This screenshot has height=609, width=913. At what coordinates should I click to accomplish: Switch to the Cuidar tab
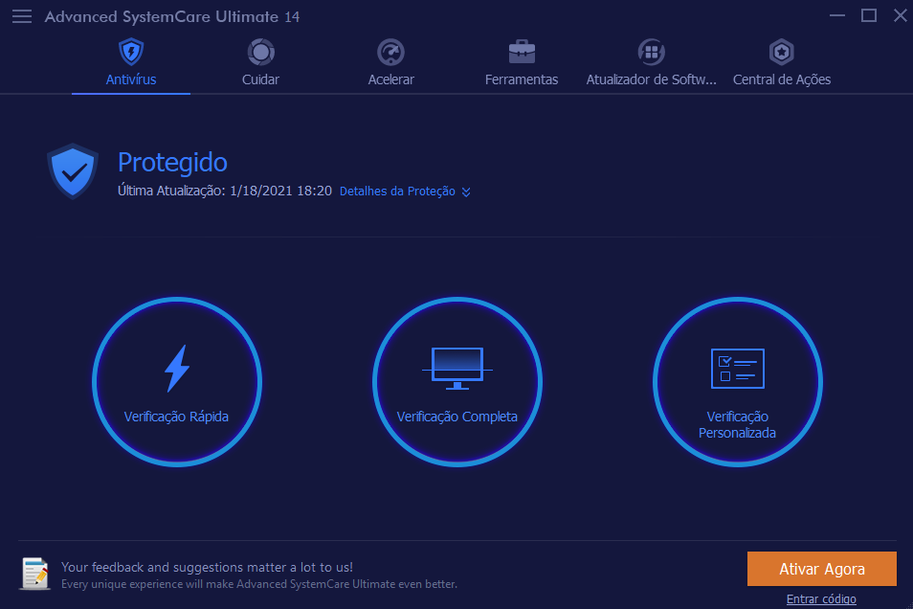(260, 79)
